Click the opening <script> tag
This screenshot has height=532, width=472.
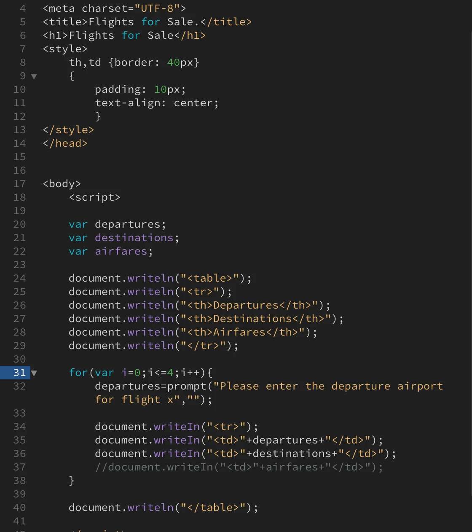94,197
